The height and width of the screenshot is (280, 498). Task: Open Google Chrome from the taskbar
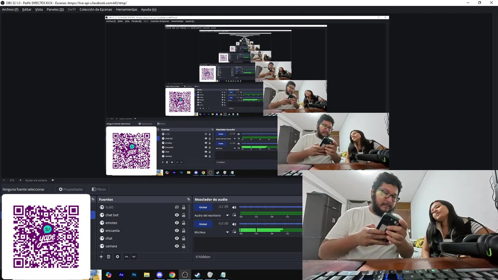click(x=172, y=275)
